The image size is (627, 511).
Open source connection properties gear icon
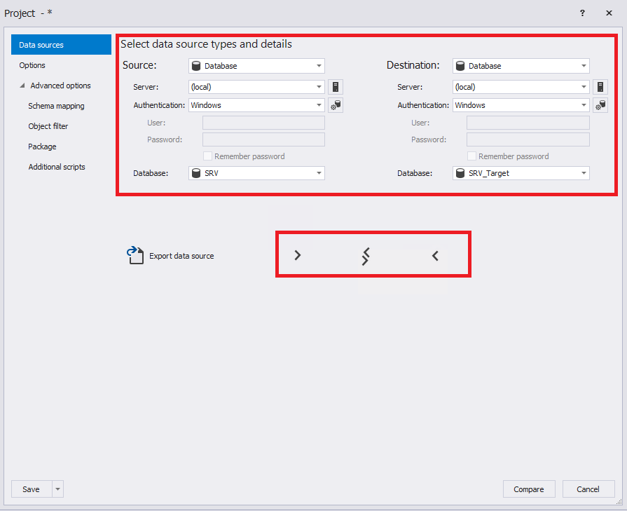coord(335,104)
